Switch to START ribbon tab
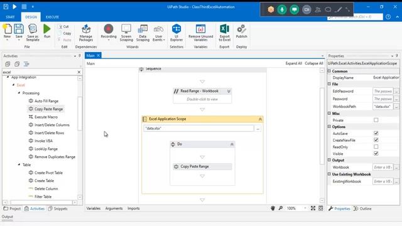Viewport: 402px width, 226px height. [x=10, y=17]
